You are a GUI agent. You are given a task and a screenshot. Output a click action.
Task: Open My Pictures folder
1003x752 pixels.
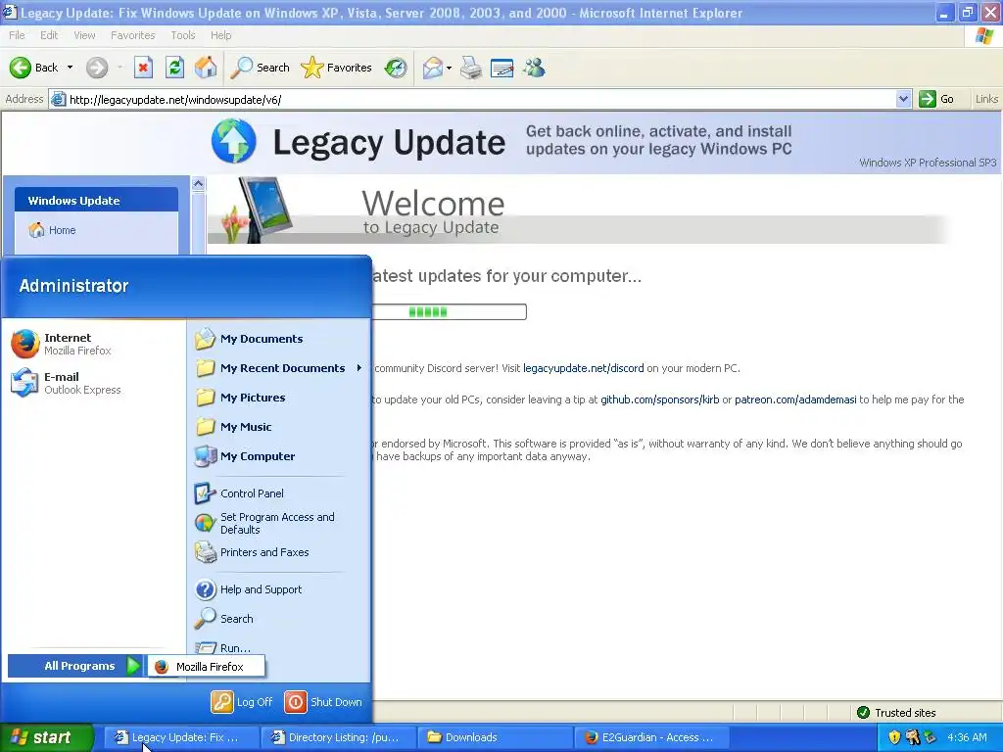pos(279,398)
